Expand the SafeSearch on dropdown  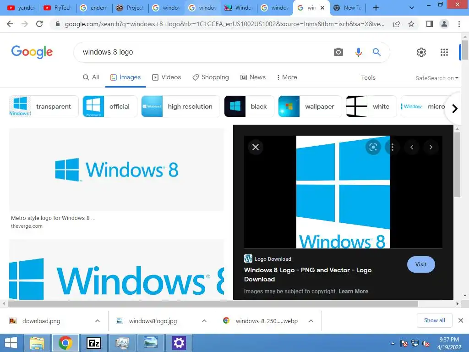[436, 78]
